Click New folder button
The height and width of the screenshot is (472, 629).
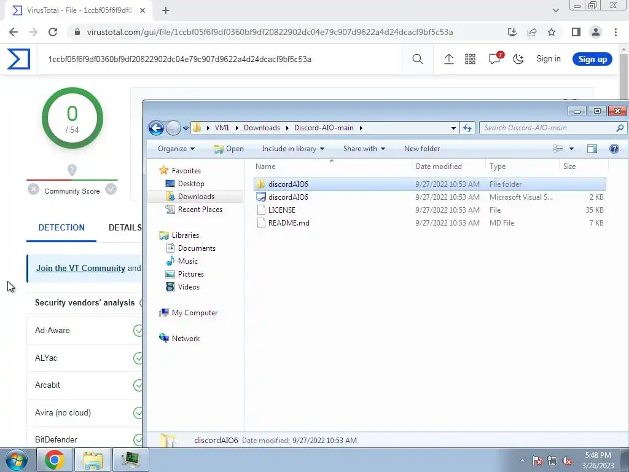(x=422, y=149)
